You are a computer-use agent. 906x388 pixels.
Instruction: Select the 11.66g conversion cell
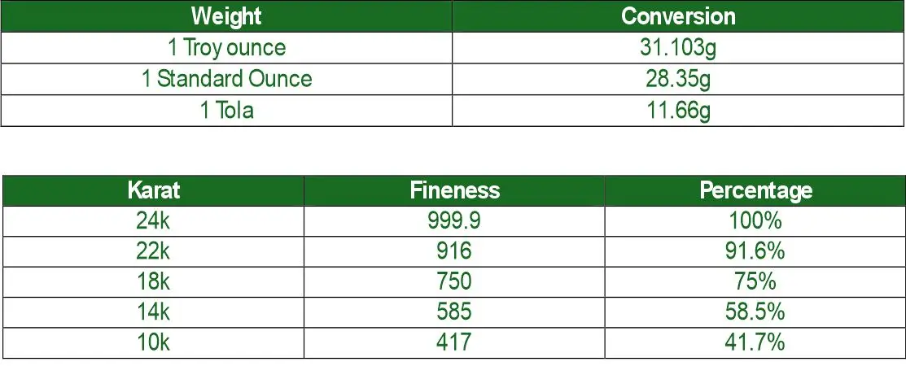point(678,110)
